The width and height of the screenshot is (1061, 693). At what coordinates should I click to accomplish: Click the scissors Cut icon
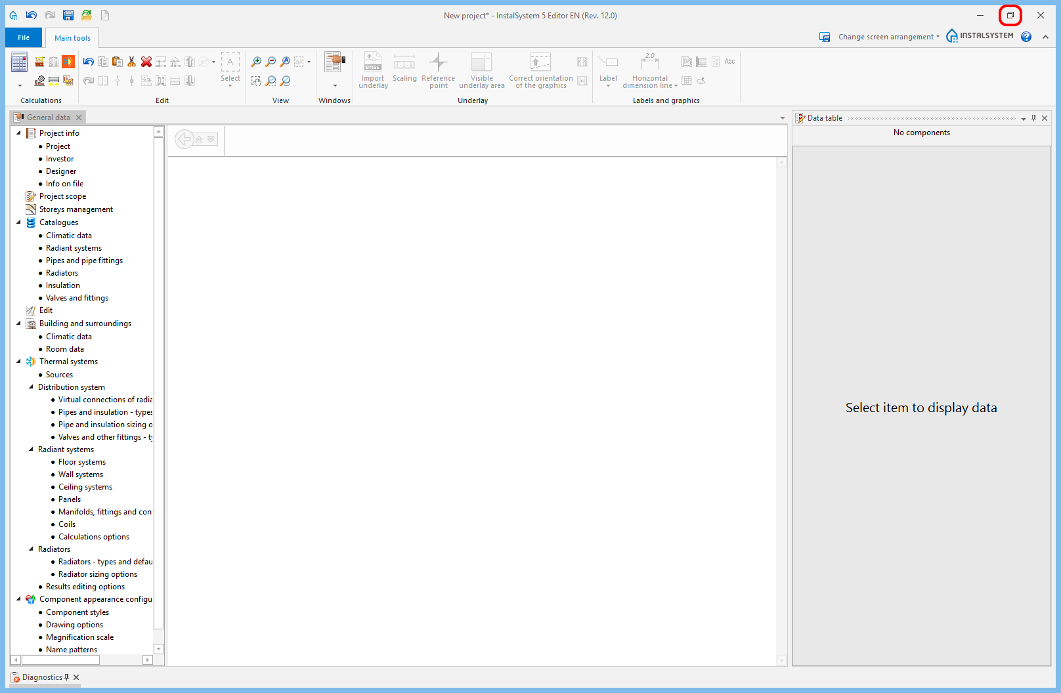click(131, 62)
